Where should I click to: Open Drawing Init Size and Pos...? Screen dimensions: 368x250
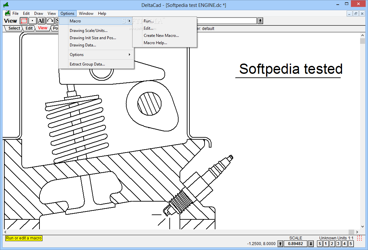(96, 38)
